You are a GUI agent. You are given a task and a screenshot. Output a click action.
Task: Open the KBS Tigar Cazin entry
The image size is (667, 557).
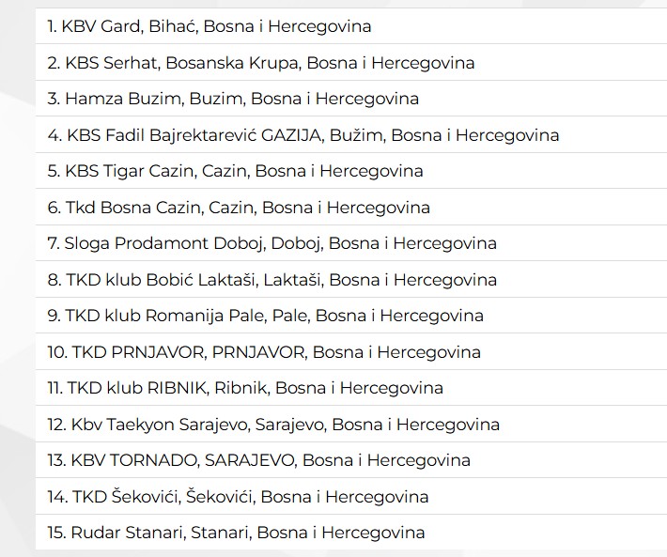351,171
